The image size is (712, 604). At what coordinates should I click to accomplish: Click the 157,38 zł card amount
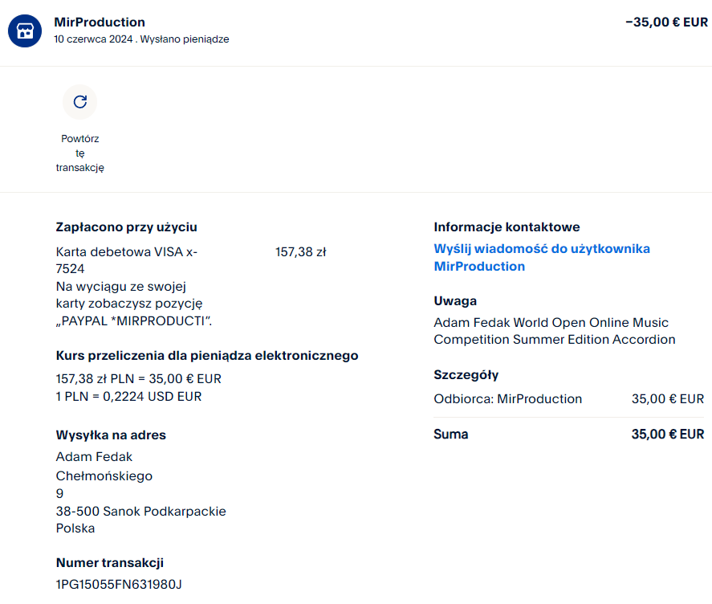point(300,252)
